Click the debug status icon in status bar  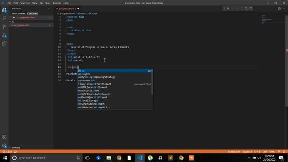pyautogui.click(x=16, y=152)
